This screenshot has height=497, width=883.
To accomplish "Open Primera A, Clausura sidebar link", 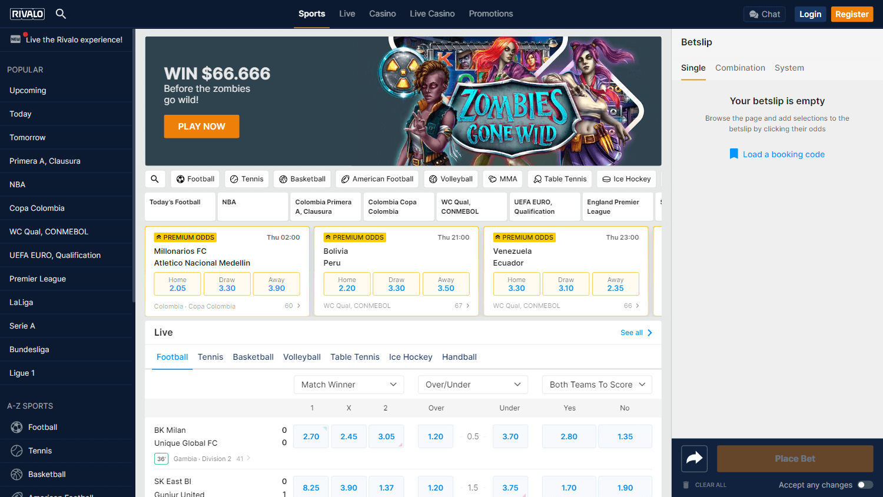I will (x=67, y=161).
